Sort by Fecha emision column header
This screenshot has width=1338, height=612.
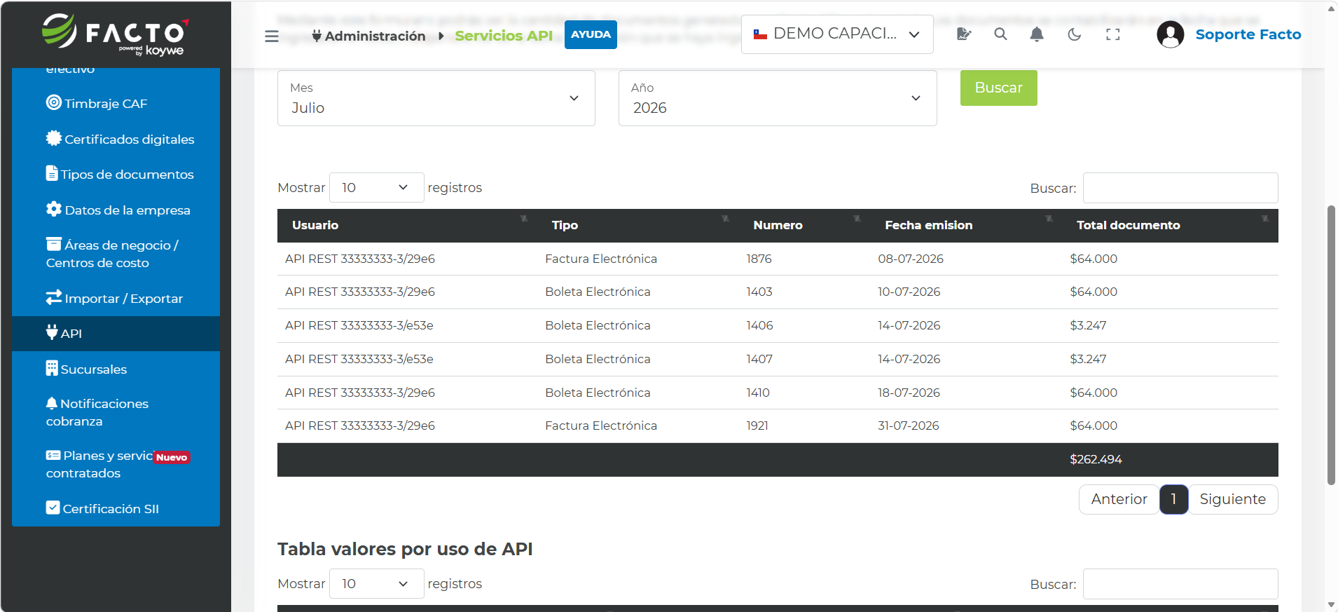[966, 225]
